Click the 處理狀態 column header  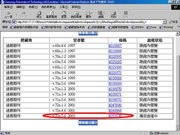[x=155, y=41]
